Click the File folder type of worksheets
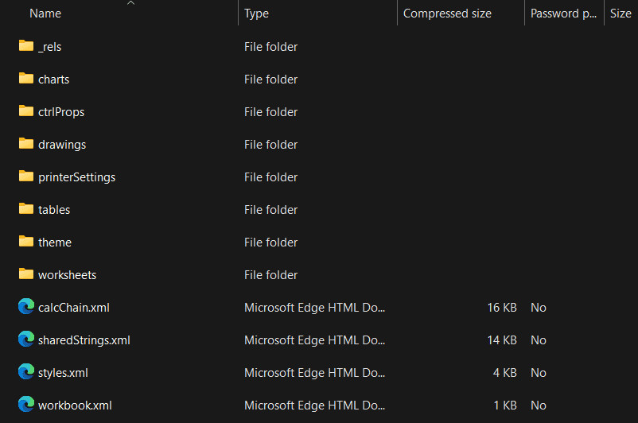This screenshot has height=423, width=638. click(270, 274)
